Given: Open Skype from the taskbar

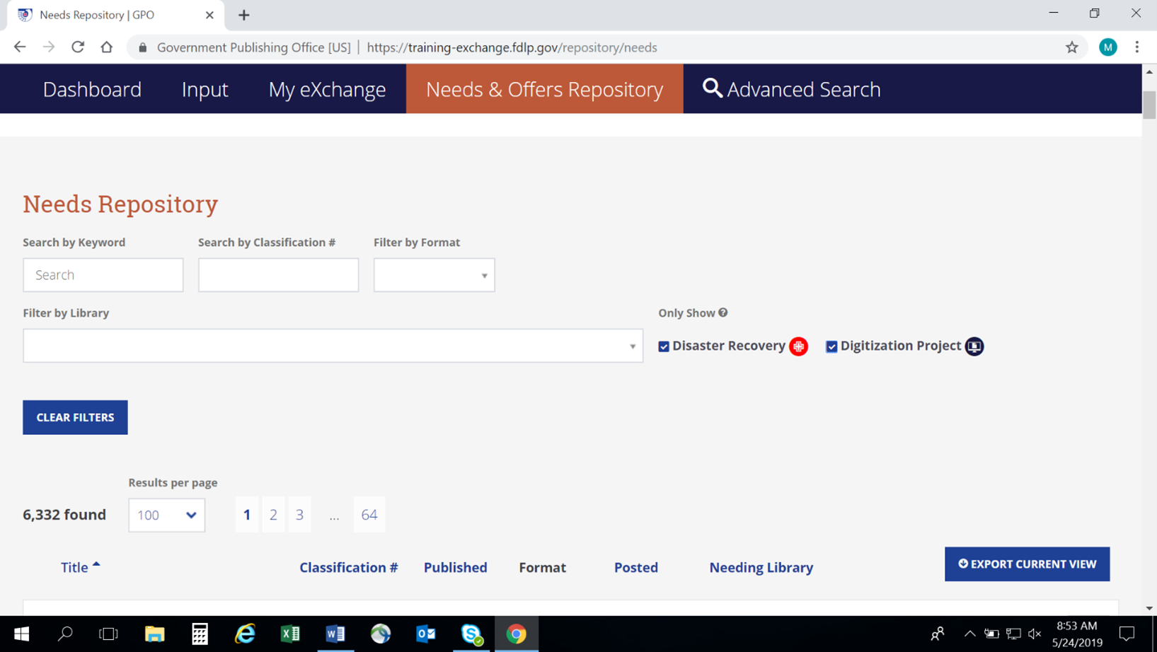Looking at the screenshot, I should [x=471, y=634].
